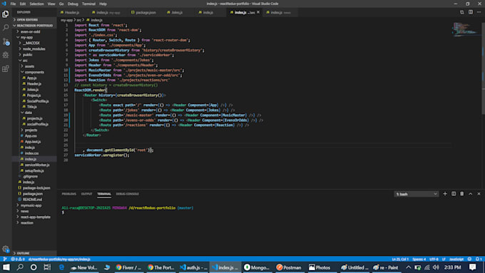Click the code minimap preview
The width and height of the screenshot is (485, 273).
tap(466, 29)
